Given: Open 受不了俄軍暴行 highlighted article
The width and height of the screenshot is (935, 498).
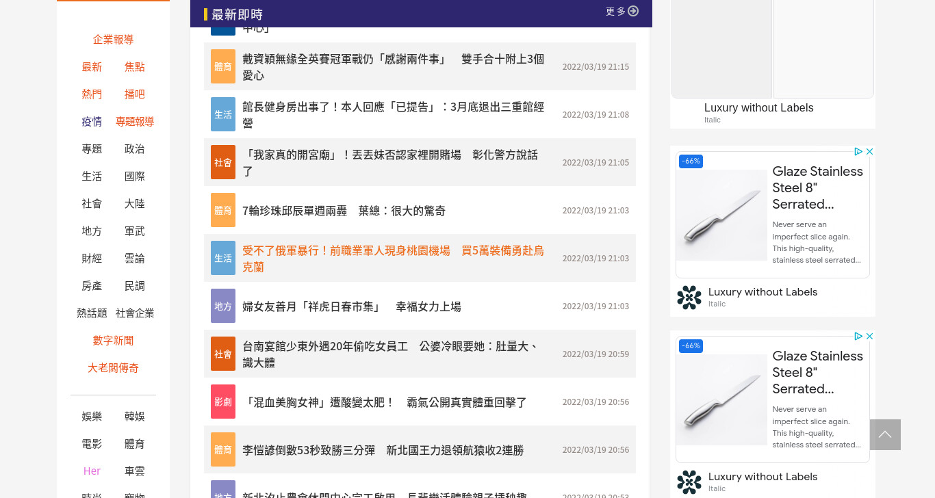Looking at the screenshot, I should point(394,259).
